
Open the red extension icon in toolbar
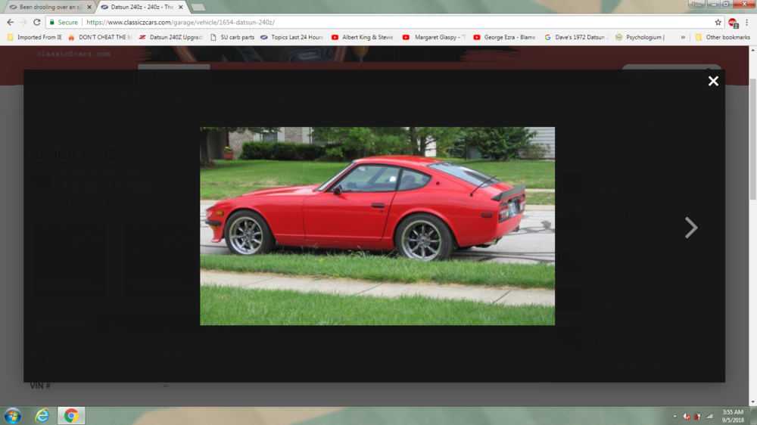click(733, 22)
